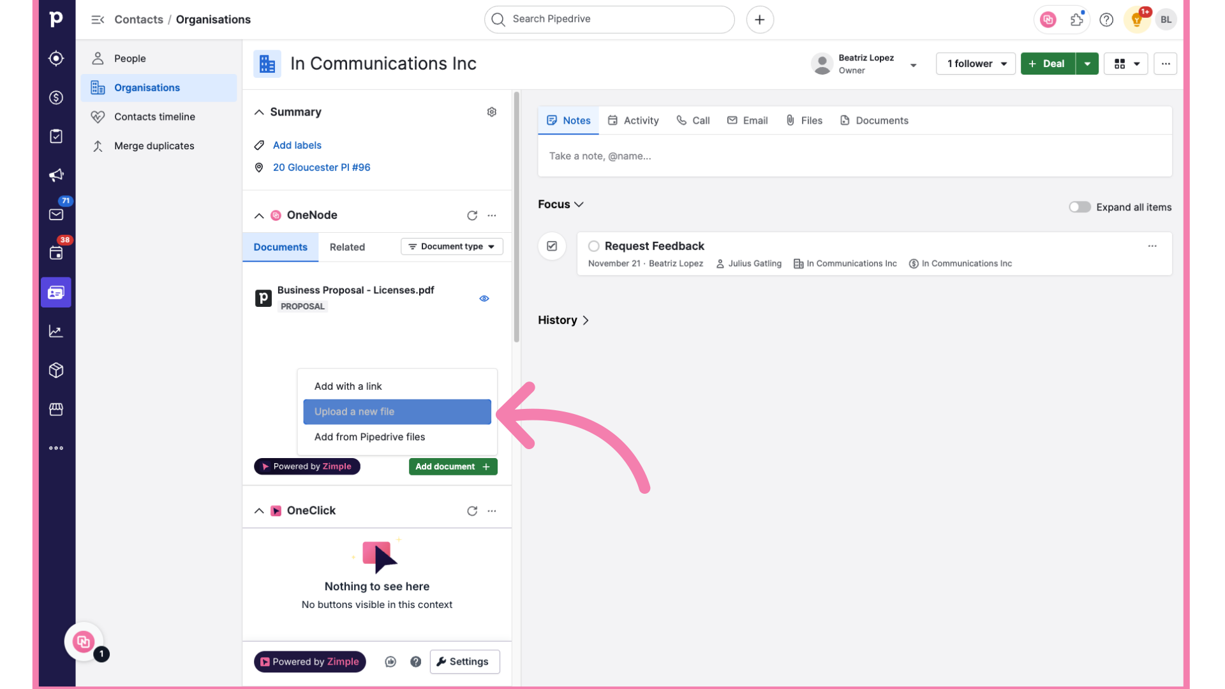The width and height of the screenshot is (1225, 689).
Task: Toggle visibility eye of Business Proposal document
Action: coord(484,299)
